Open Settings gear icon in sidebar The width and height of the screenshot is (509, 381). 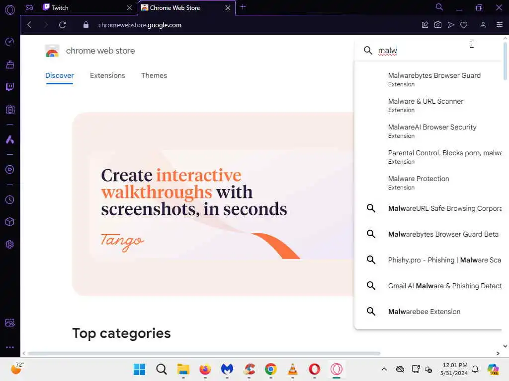(x=10, y=244)
